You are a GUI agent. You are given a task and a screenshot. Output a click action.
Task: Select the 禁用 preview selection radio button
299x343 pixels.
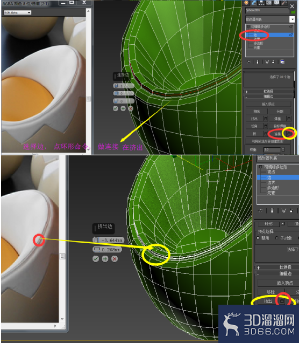tap(258, 238)
